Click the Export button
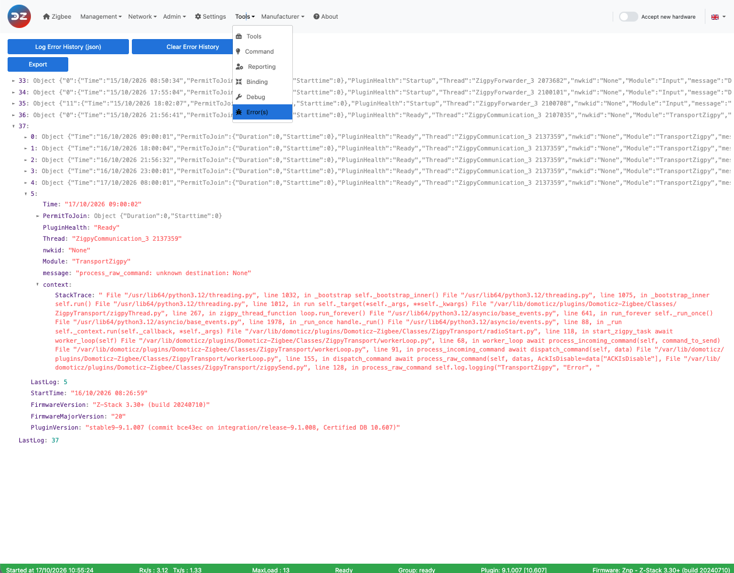 [38, 64]
